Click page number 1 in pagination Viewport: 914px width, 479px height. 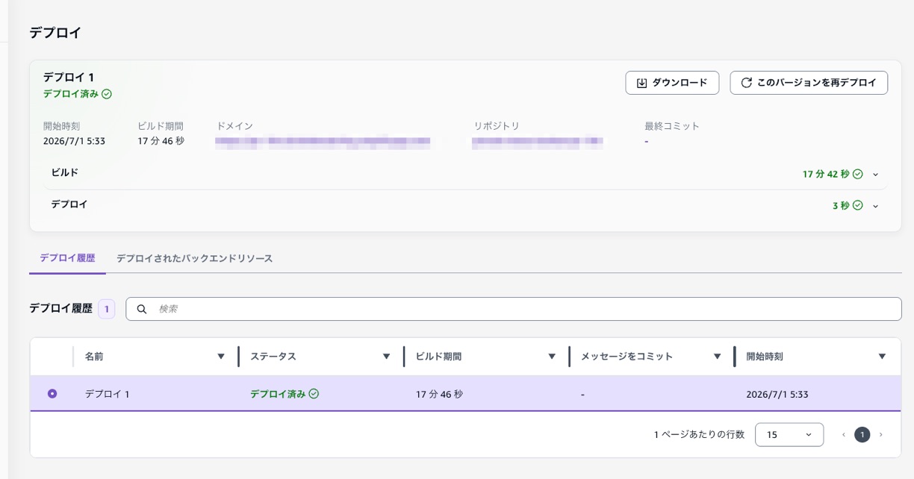point(862,434)
